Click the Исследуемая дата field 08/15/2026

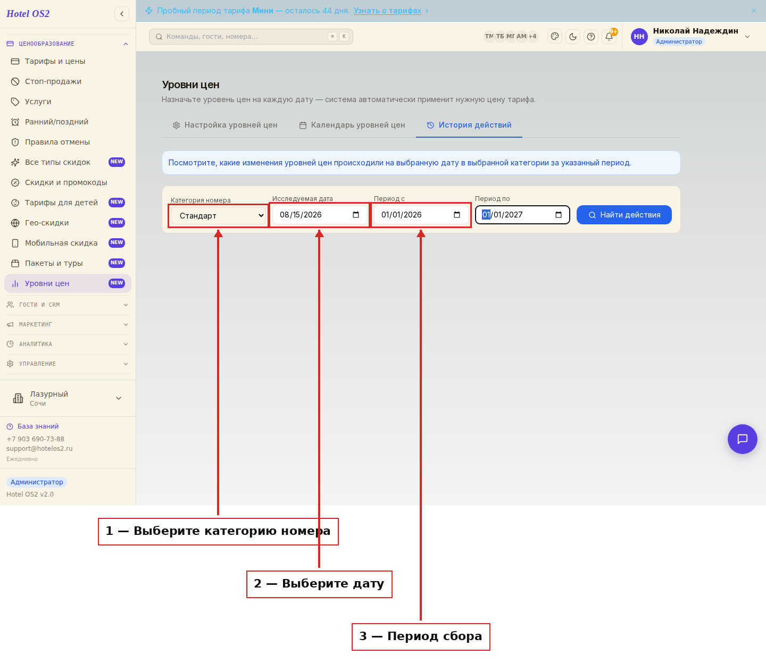pyautogui.click(x=320, y=215)
